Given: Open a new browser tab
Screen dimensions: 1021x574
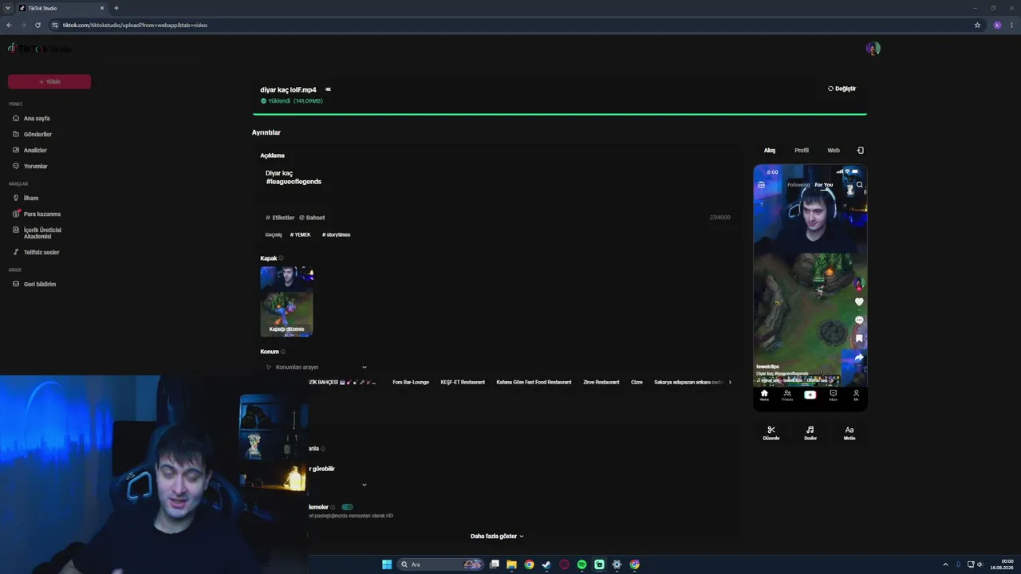Looking at the screenshot, I should coord(116,8).
